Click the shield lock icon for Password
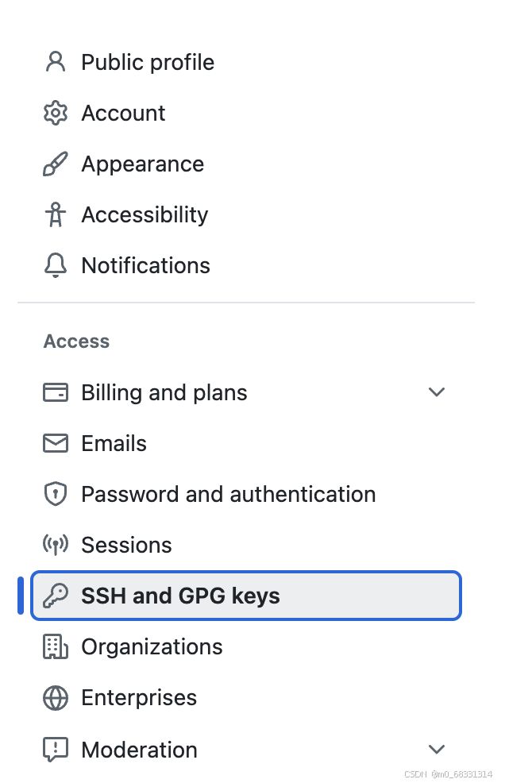The height and width of the screenshot is (783, 505). point(56,494)
